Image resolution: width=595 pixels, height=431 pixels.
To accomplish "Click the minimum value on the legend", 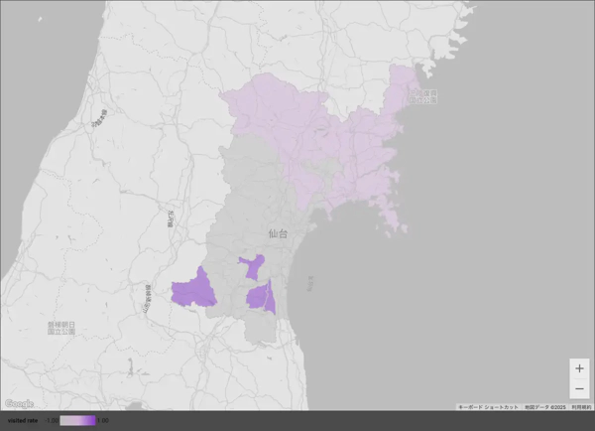I will (53, 421).
